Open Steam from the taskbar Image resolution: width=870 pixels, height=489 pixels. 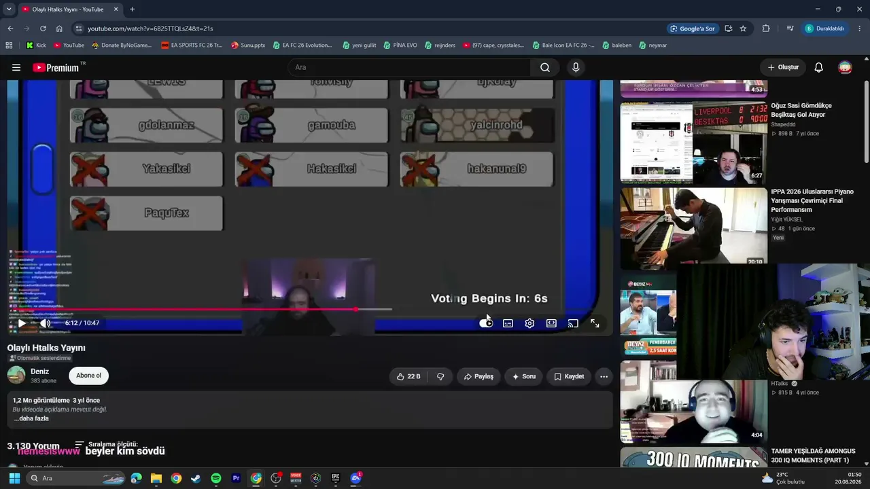pyautogui.click(x=196, y=478)
